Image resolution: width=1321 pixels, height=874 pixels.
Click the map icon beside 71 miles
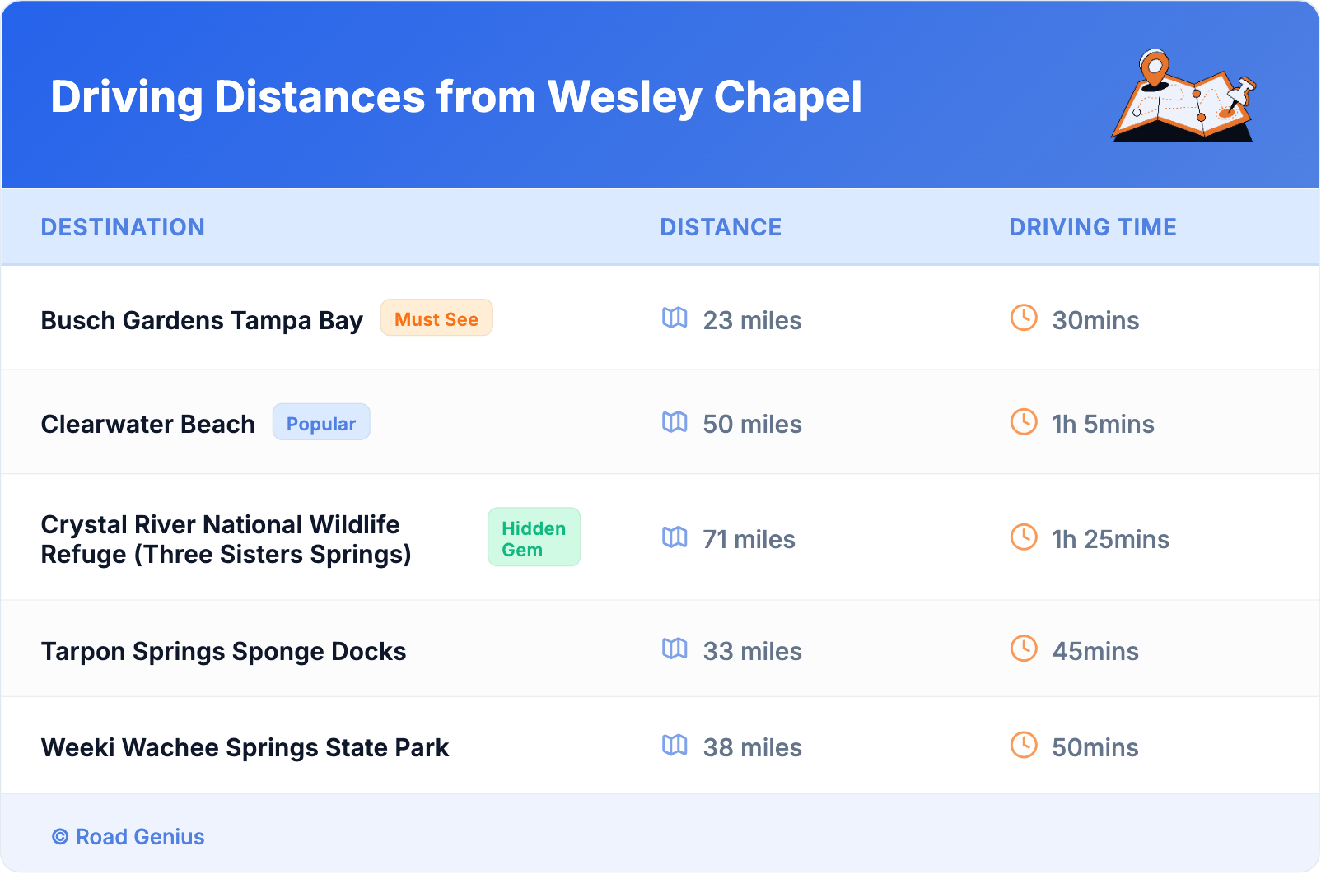675,537
